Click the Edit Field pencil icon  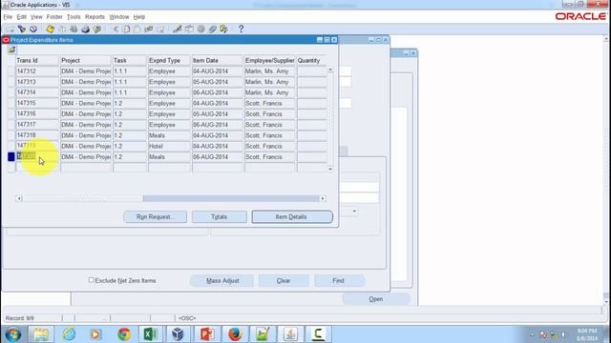[178, 29]
